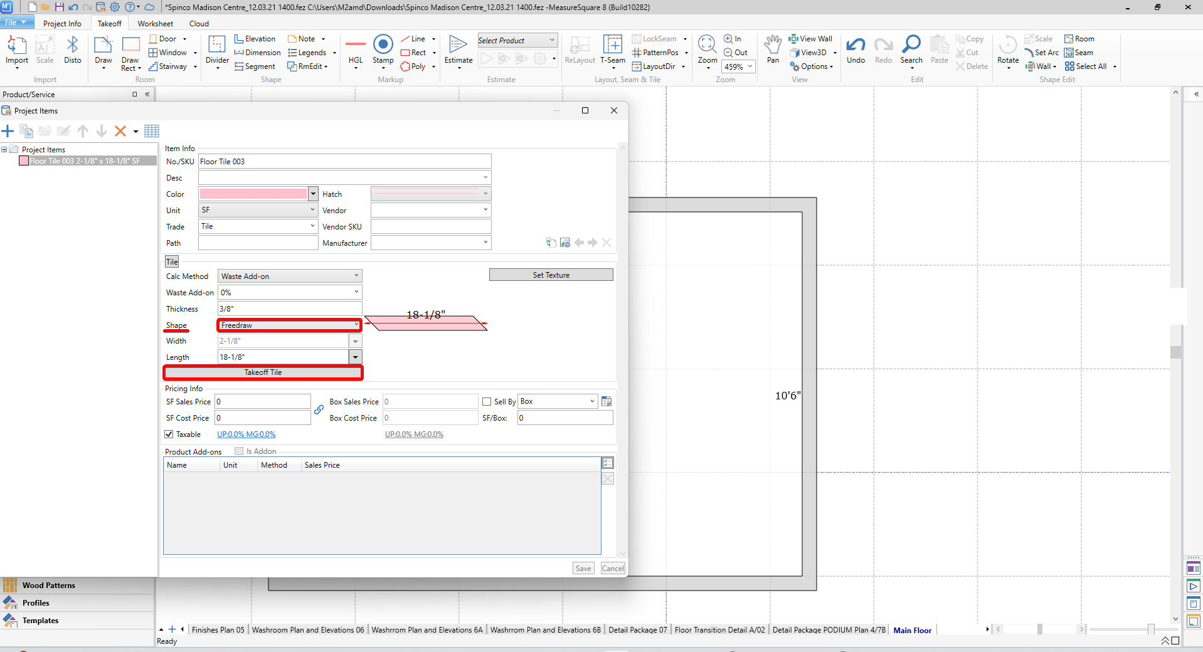Click the Rotate shape icon
The image size is (1203, 652).
(1007, 46)
